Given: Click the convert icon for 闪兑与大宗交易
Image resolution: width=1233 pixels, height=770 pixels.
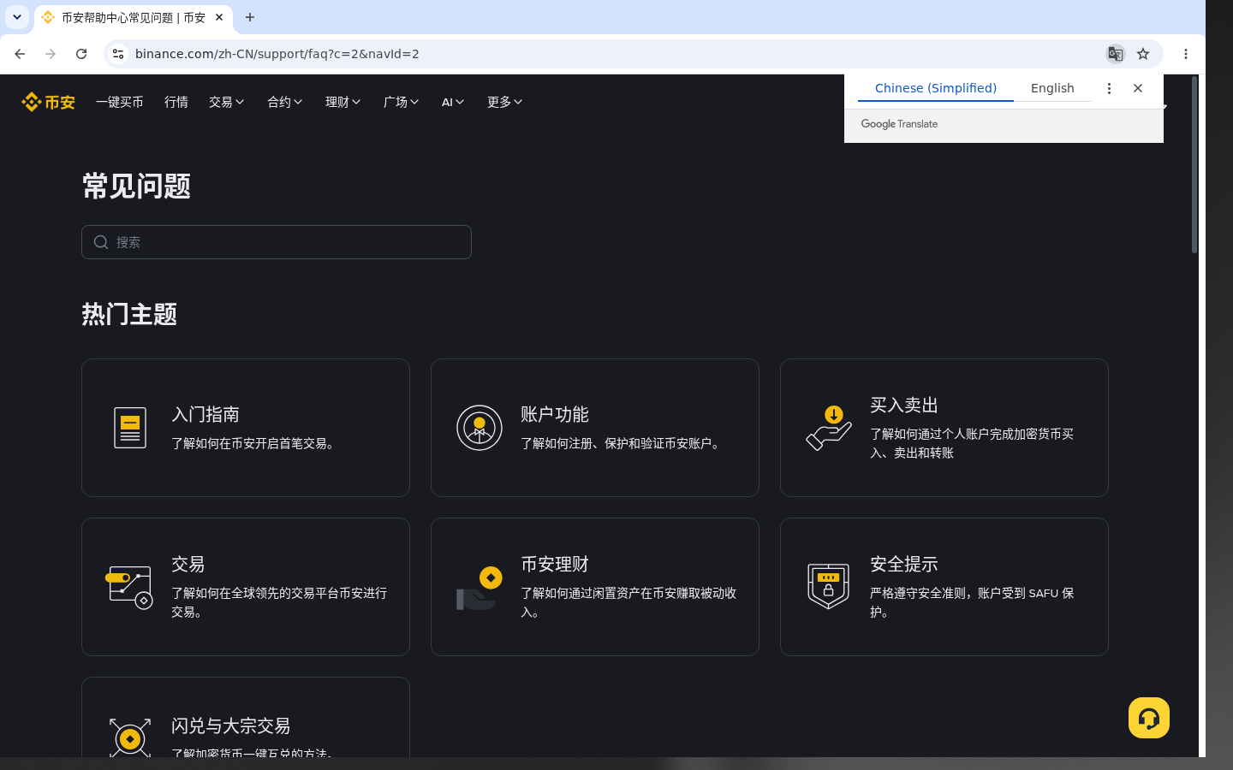Looking at the screenshot, I should (x=130, y=737).
